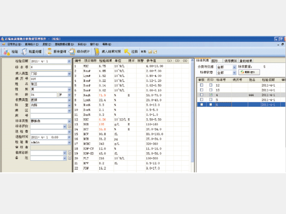Click the 注销 logout key icon
This screenshot has width=286, height=214.
coord(127,52)
